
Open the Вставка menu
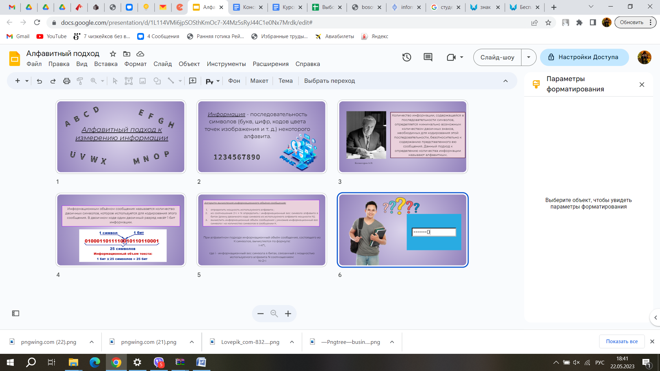(106, 64)
